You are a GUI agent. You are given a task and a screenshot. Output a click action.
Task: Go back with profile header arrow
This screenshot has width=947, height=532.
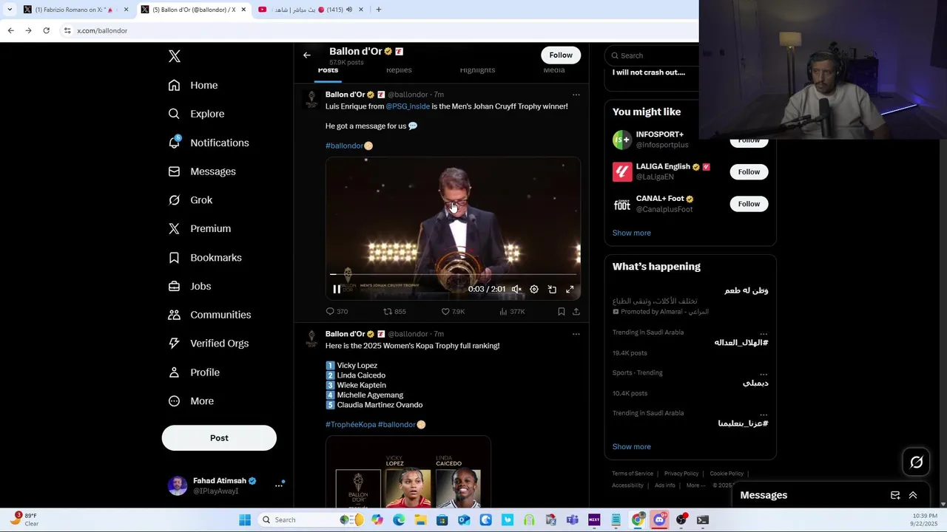[307, 55]
